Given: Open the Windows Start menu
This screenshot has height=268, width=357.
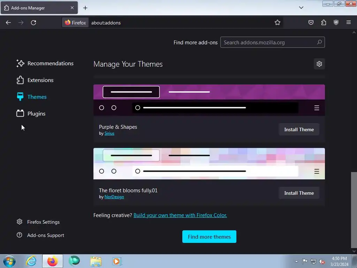Looking at the screenshot, I should (x=9, y=261).
